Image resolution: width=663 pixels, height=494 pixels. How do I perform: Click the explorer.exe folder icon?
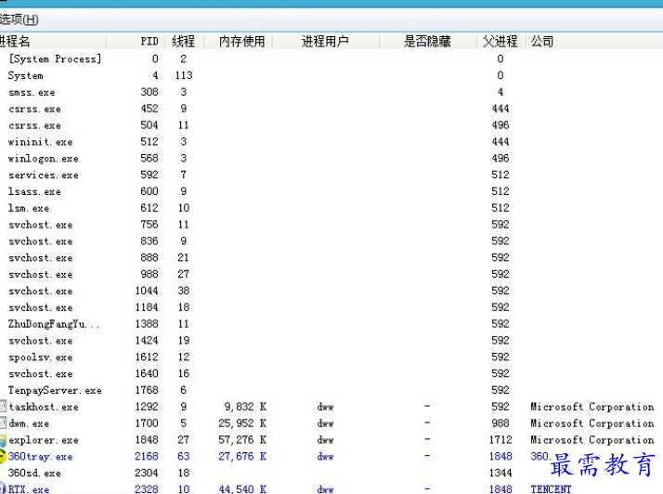point(3,440)
